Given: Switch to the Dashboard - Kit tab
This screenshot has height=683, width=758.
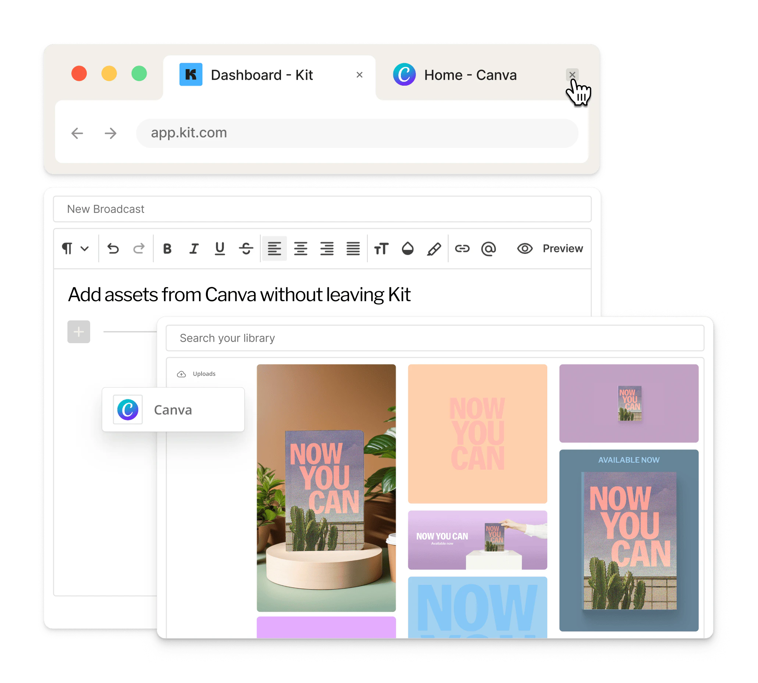Looking at the screenshot, I should pos(262,75).
